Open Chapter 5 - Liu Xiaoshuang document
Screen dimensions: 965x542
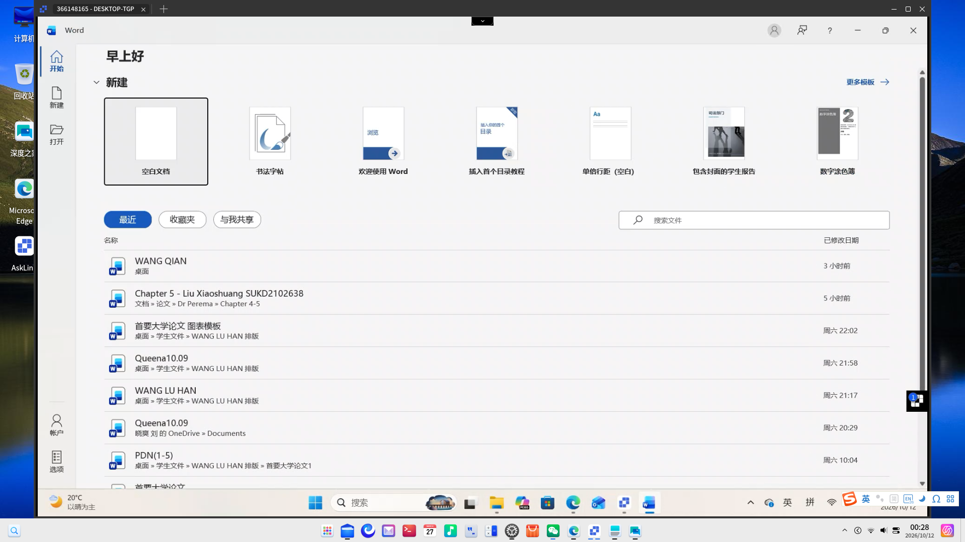497,298
